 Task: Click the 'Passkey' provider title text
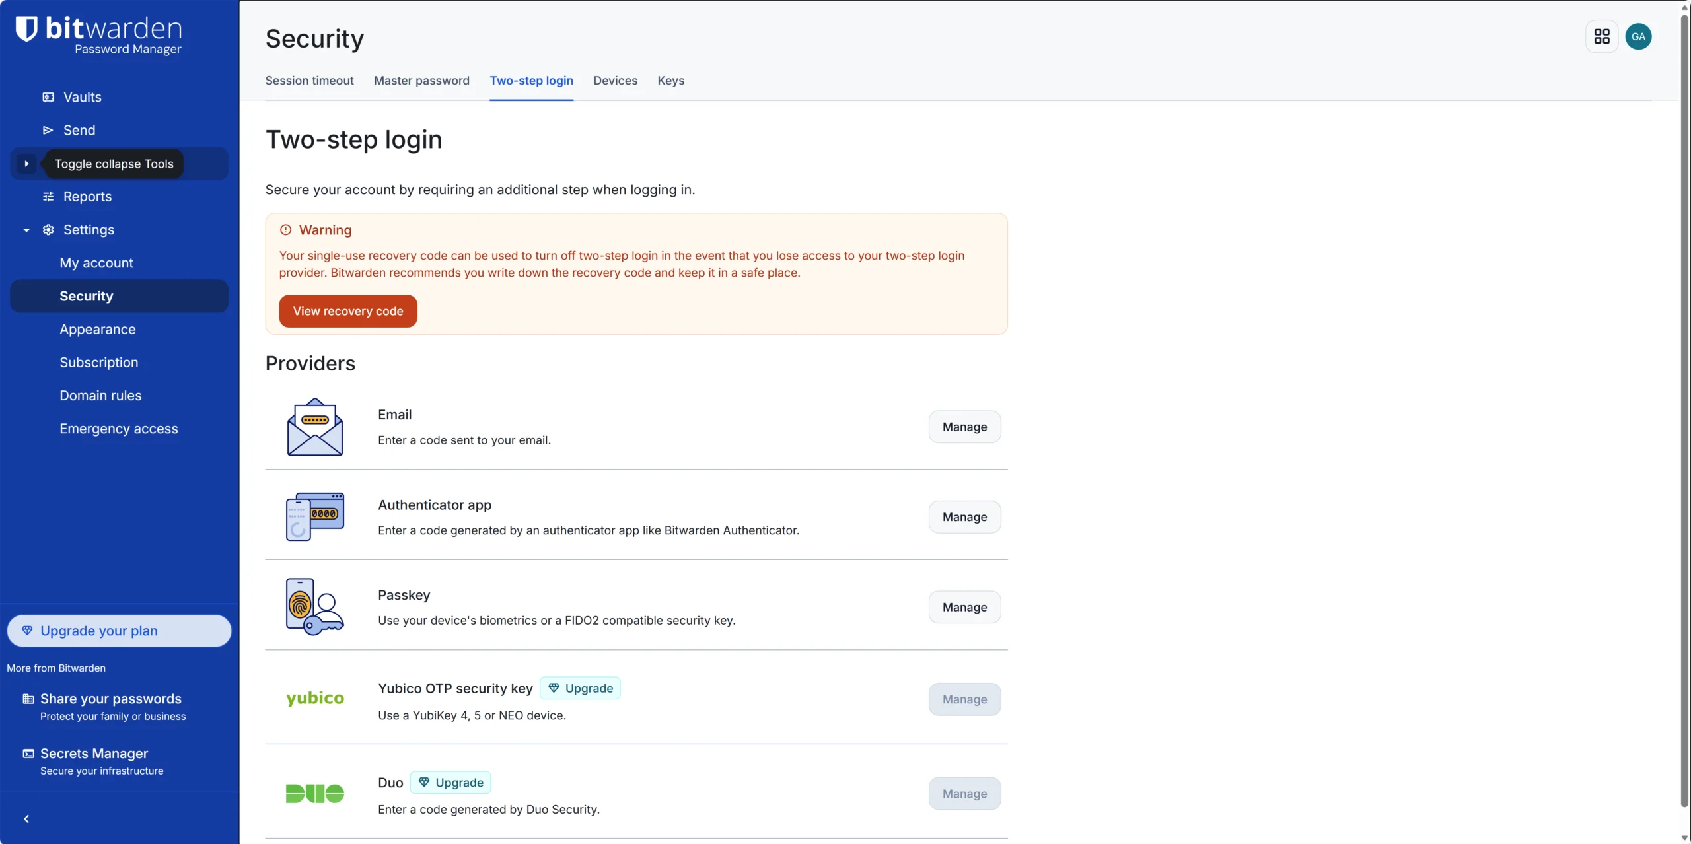click(x=404, y=595)
